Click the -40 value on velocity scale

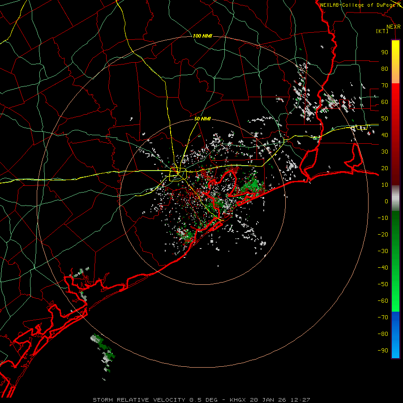point(383,268)
